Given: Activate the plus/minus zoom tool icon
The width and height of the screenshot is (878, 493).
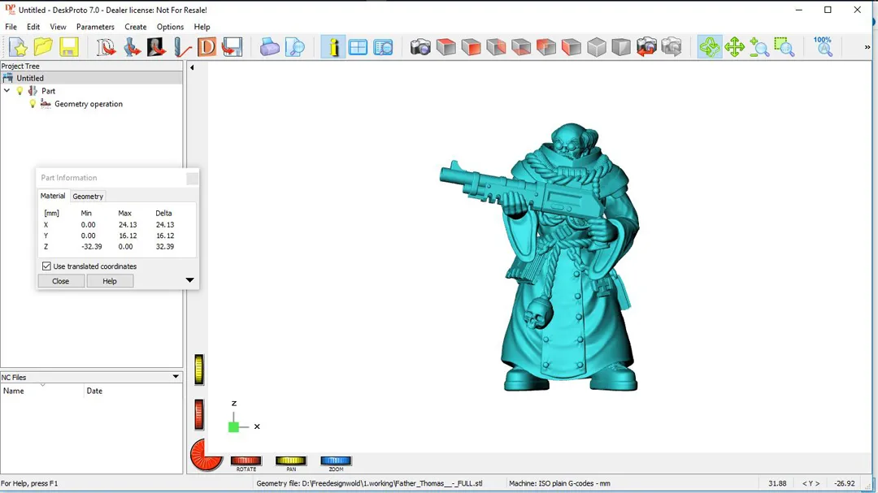Looking at the screenshot, I should (x=759, y=47).
